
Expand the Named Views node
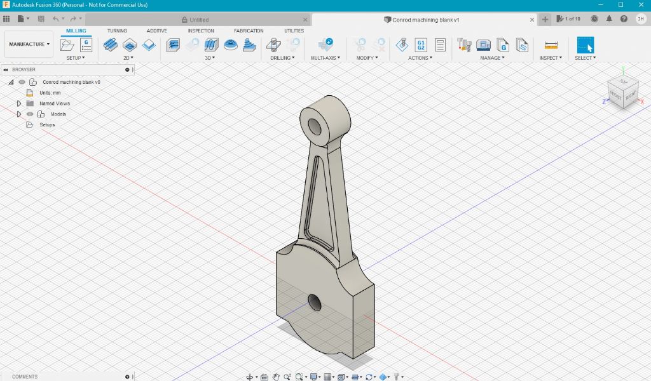coord(18,104)
